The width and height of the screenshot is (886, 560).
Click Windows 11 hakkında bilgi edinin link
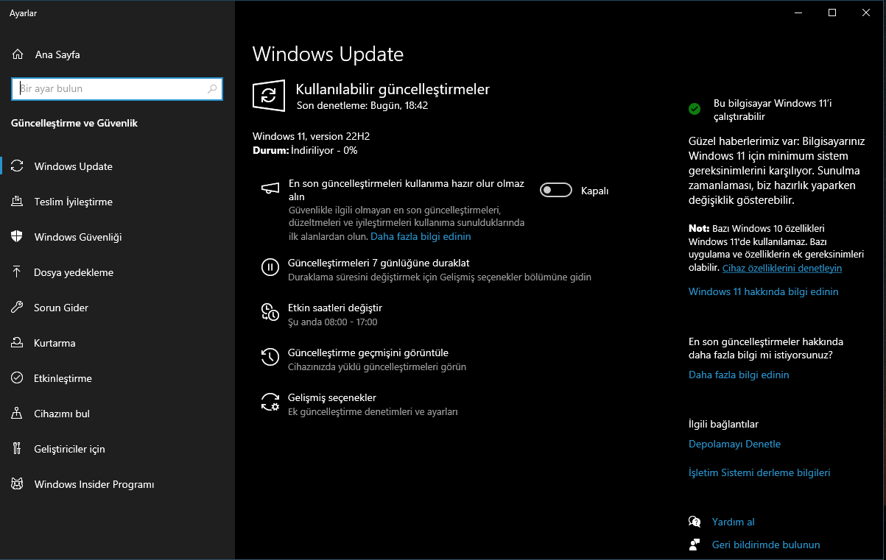(x=763, y=291)
